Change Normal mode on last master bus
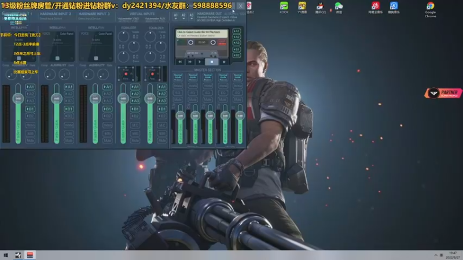Viewport: 463px width, 260px height. click(x=238, y=77)
